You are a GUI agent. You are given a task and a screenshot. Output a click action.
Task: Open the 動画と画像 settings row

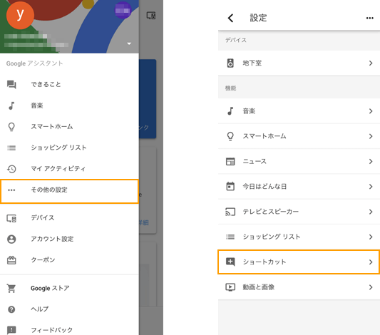tap(299, 287)
